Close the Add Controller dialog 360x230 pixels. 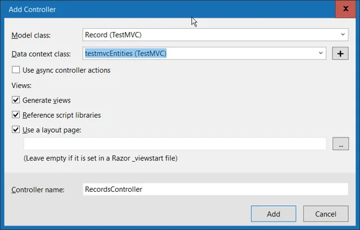345,9
